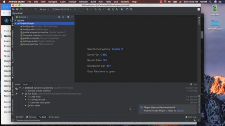
Task: Toggle the Resource Manager side tab
Action: pos(13,38)
